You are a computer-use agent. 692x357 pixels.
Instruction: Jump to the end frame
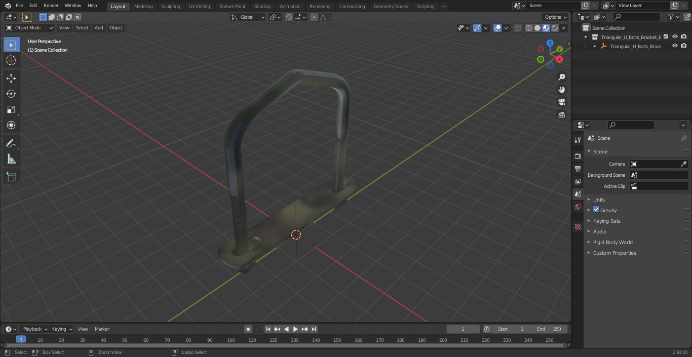coord(314,329)
